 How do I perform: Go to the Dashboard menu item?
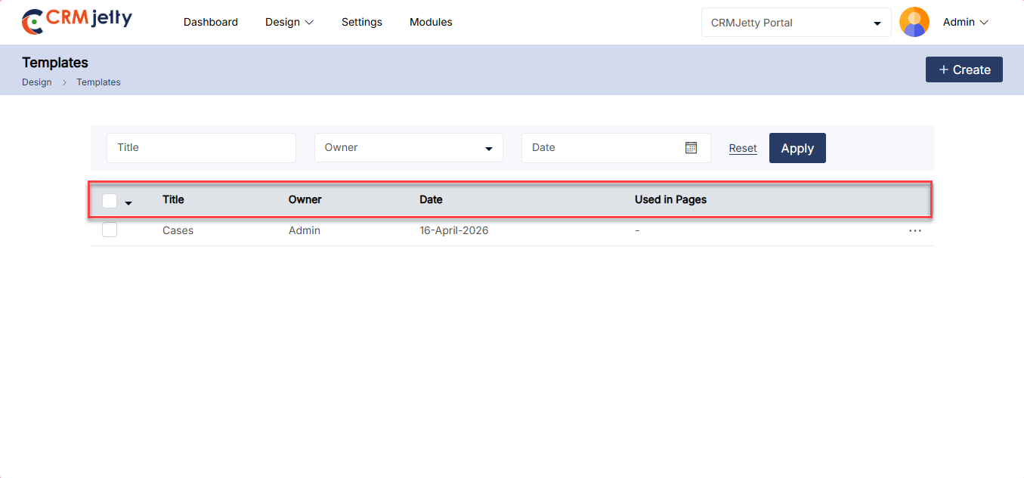(211, 23)
